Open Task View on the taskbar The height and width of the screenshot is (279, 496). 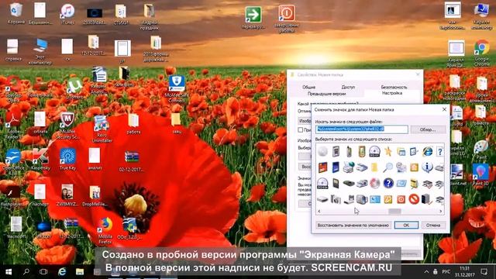[x=43, y=272]
